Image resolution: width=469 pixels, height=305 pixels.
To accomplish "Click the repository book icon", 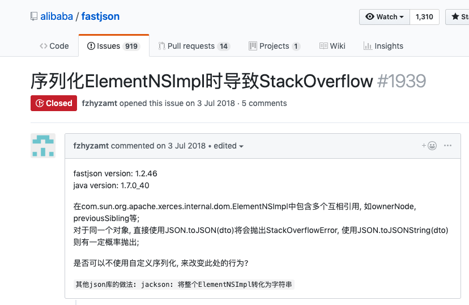I will click(34, 16).
